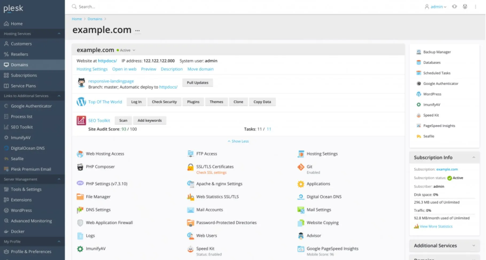Viewport: 486px width, 260px height.
Task: Click the Clone button
Action: (x=238, y=102)
